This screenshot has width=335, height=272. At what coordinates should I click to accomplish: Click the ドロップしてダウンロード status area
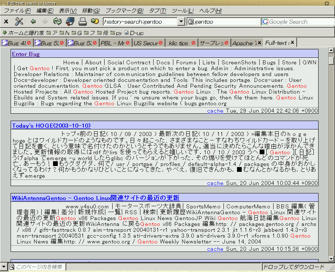[x=294, y=267]
